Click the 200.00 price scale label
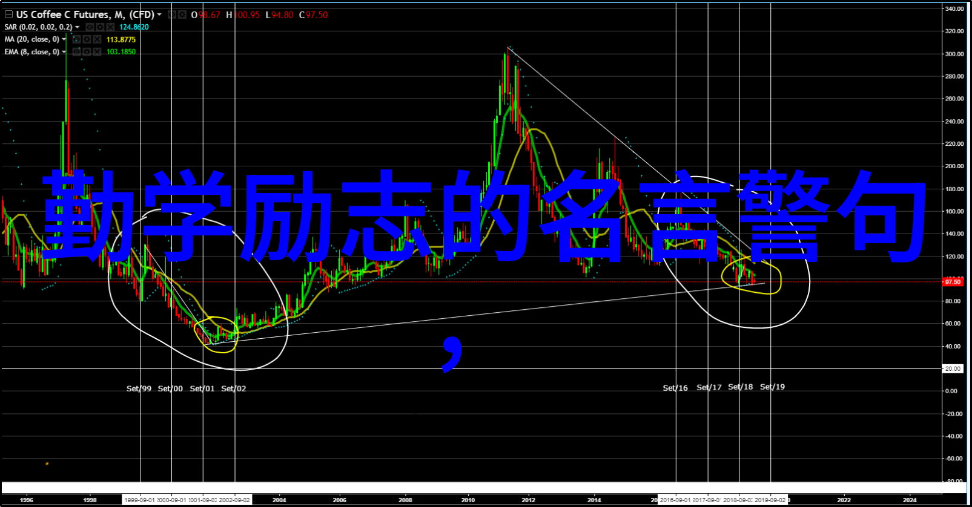 pyautogui.click(x=954, y=166)
